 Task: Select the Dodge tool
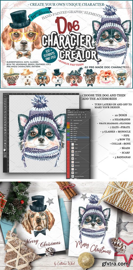click(x=5, y=130)
